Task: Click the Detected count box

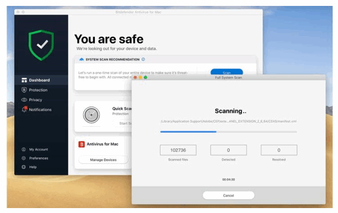Action: 228,150
